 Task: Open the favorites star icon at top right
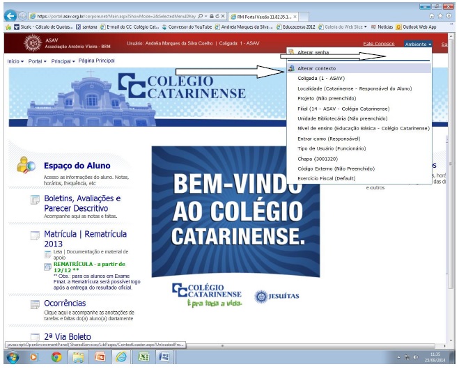[x=440, y=16]
